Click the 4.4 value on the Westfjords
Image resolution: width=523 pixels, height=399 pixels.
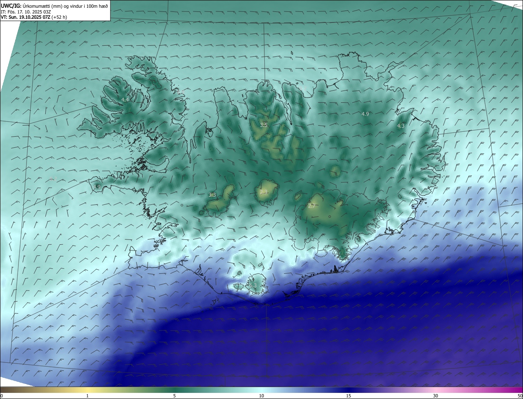point(125,100)
